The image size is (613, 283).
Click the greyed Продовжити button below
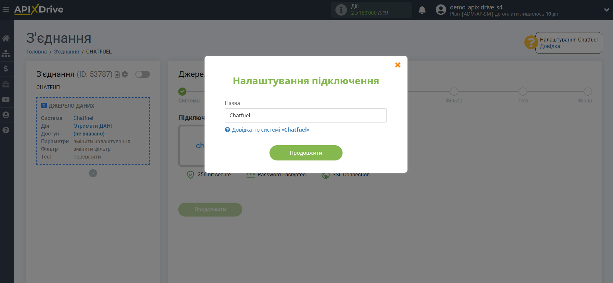(x=210, y=209)
